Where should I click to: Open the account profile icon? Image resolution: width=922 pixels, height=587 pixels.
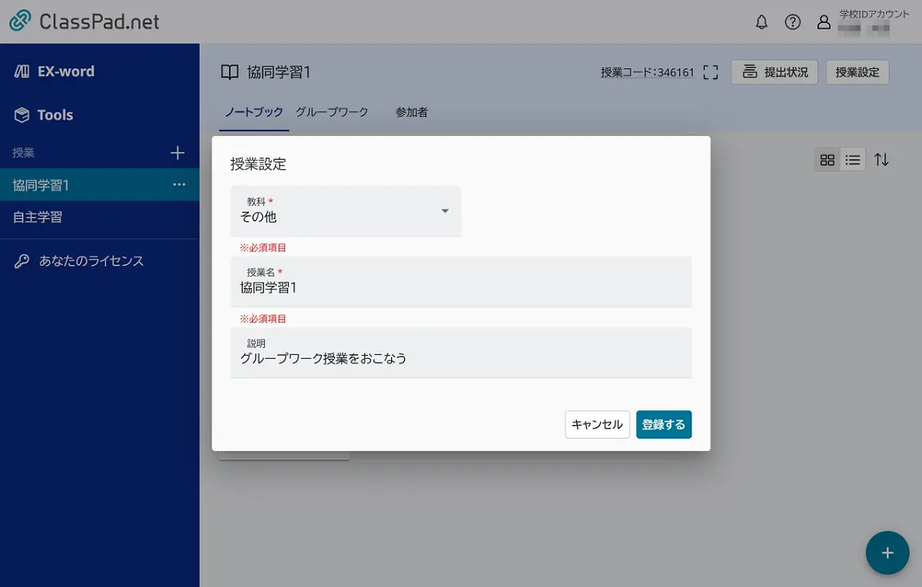(x=824, y=22)
